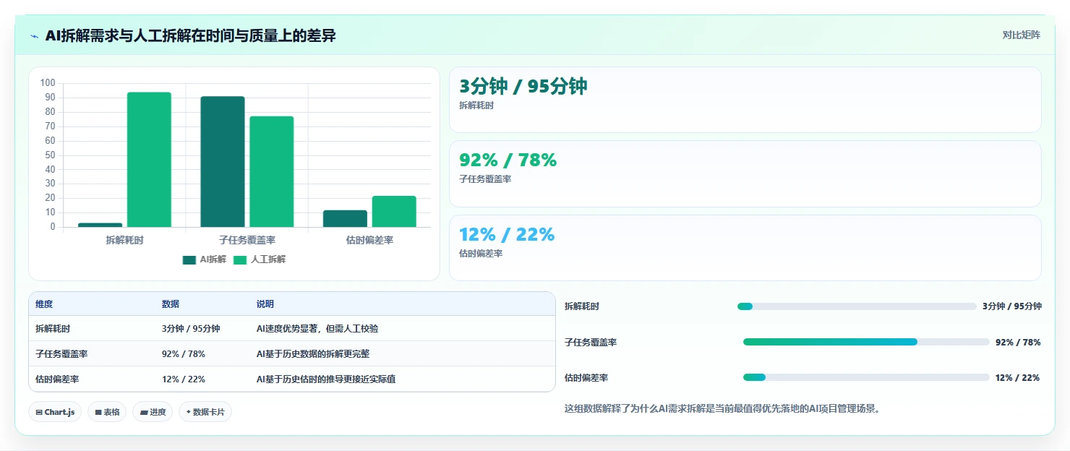The image size is (1070, 451).
Task: Click the lightning icon beside the title
Action: 34,36
